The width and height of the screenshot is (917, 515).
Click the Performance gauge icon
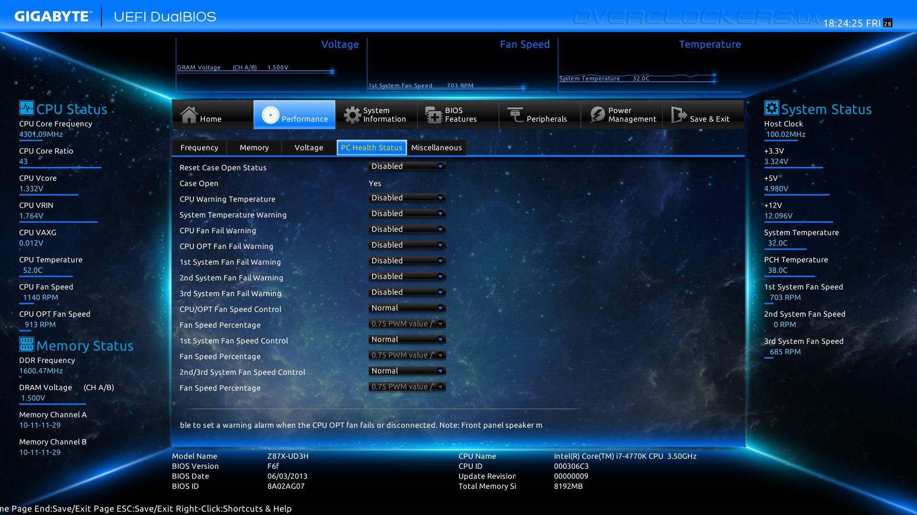[x=270, y=115]
